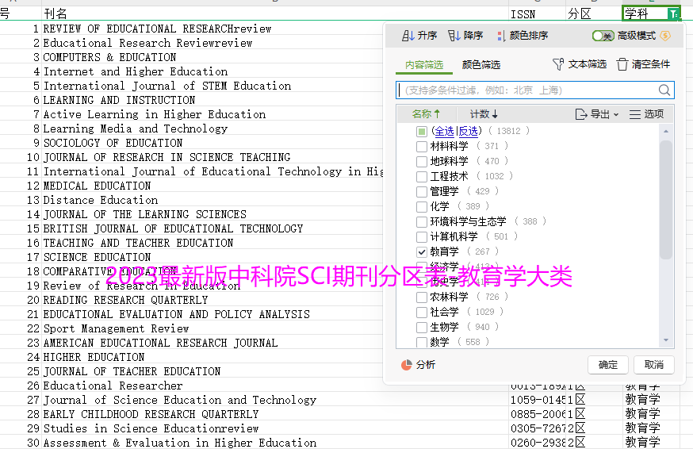Click the 升序 ascending sort icon
Screen dimensions: 693x449
tap(408, 36)
